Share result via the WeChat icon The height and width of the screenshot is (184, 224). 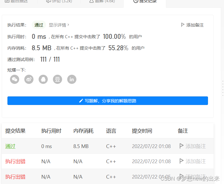[15, 79]
